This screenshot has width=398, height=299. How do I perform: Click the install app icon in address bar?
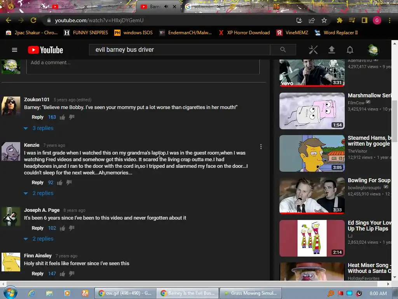coord(299,20)
